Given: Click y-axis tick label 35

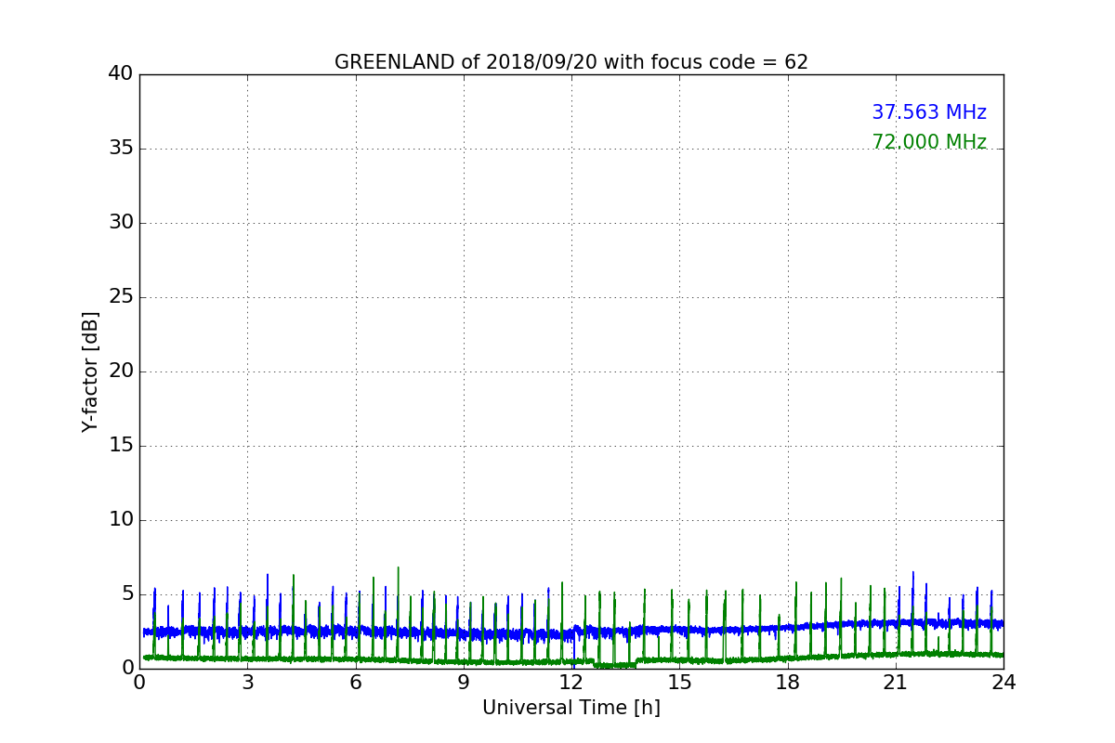Looking at the screenshot, I should (x=121, y=149).
